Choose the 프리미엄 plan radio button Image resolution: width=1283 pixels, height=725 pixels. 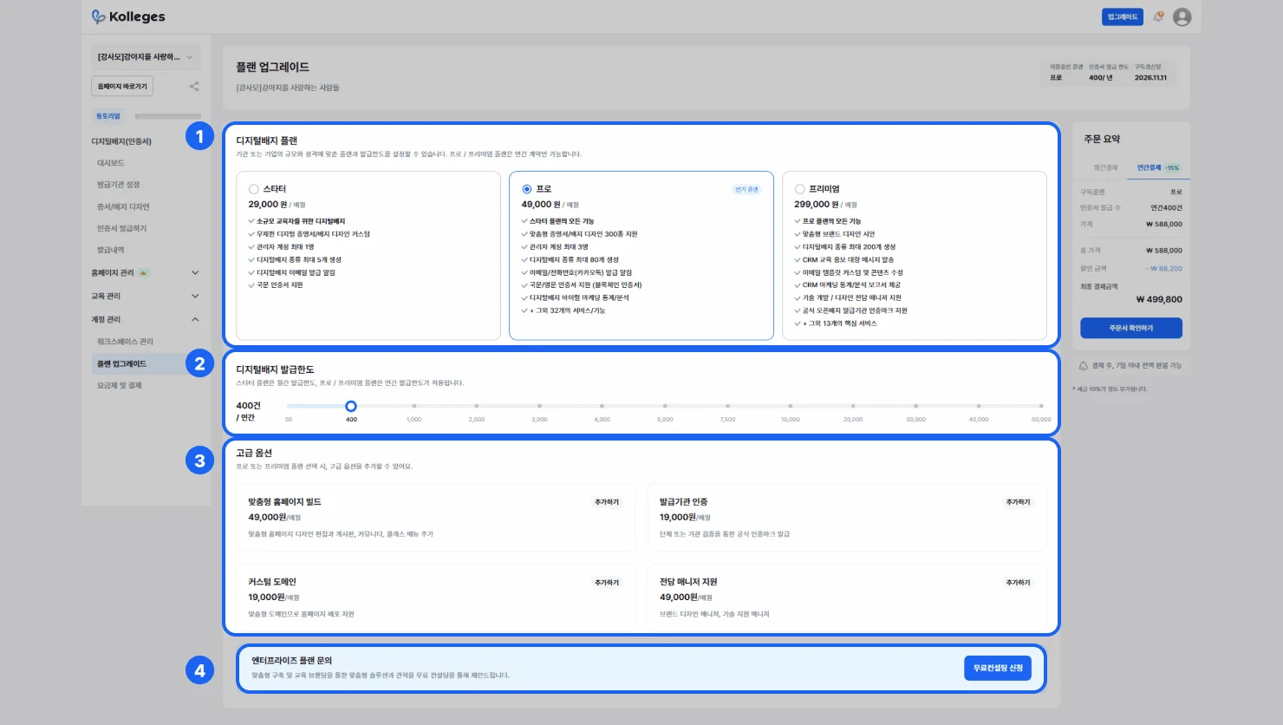click(800, 189)
